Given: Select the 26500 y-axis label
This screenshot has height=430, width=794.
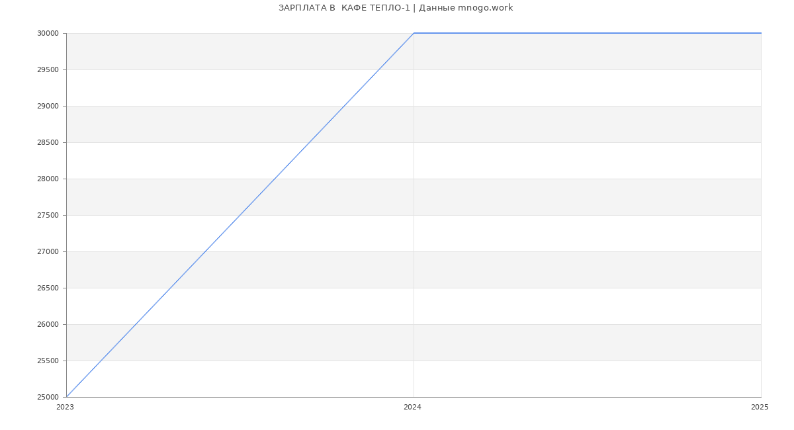Looking at the screenshot, I should (x=48, y=288).
